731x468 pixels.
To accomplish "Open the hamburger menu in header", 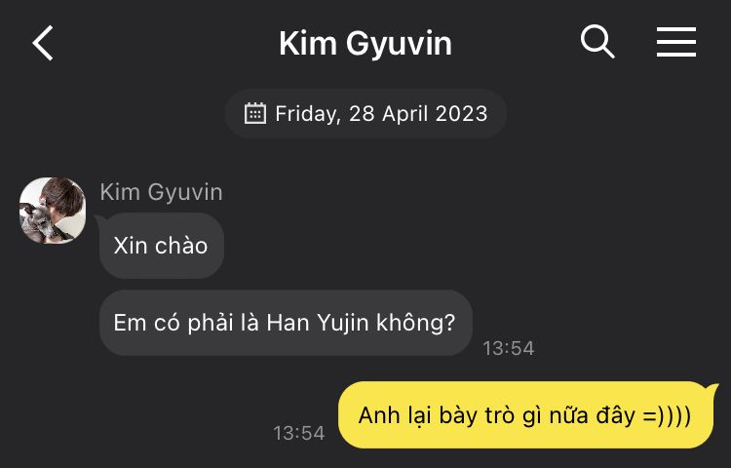I will (x=676, y=42).
